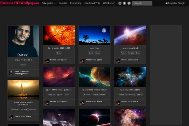
Task: Click Stars tag under stars night
Action: [x=98, y=53]
